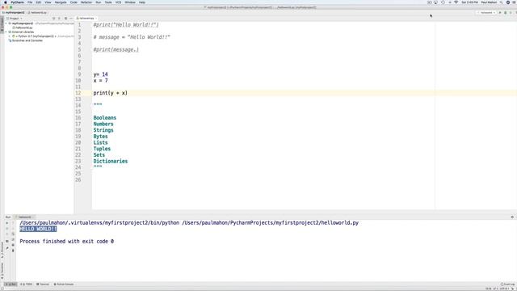Screen dimensions: 517x291
Task: Open the Run menu in menu bar
Action: click(99, 2)
